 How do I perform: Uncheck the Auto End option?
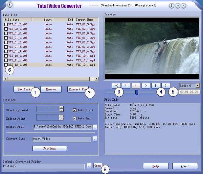click(75, 118)
